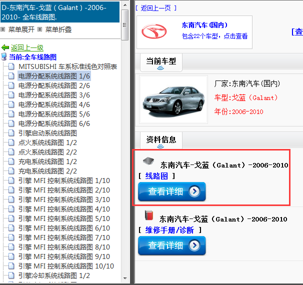Click document icon beside 引擎 MFI 控制系统线路图 5/10

11,218
